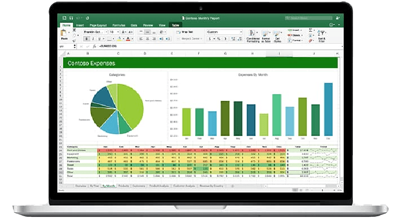Switch to the Table ribbon tab
Image resolution: width=402 pixels, height=220 pixels.
coord(175,25)
